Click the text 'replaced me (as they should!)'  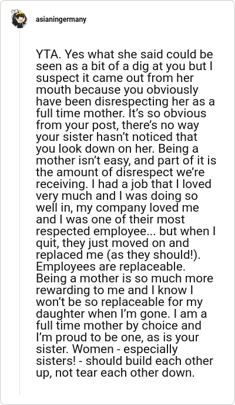[118, 255]
